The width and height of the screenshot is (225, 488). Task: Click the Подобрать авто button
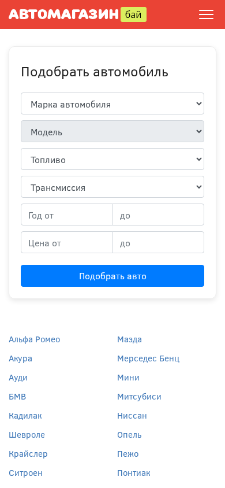[x=112, y=276]
